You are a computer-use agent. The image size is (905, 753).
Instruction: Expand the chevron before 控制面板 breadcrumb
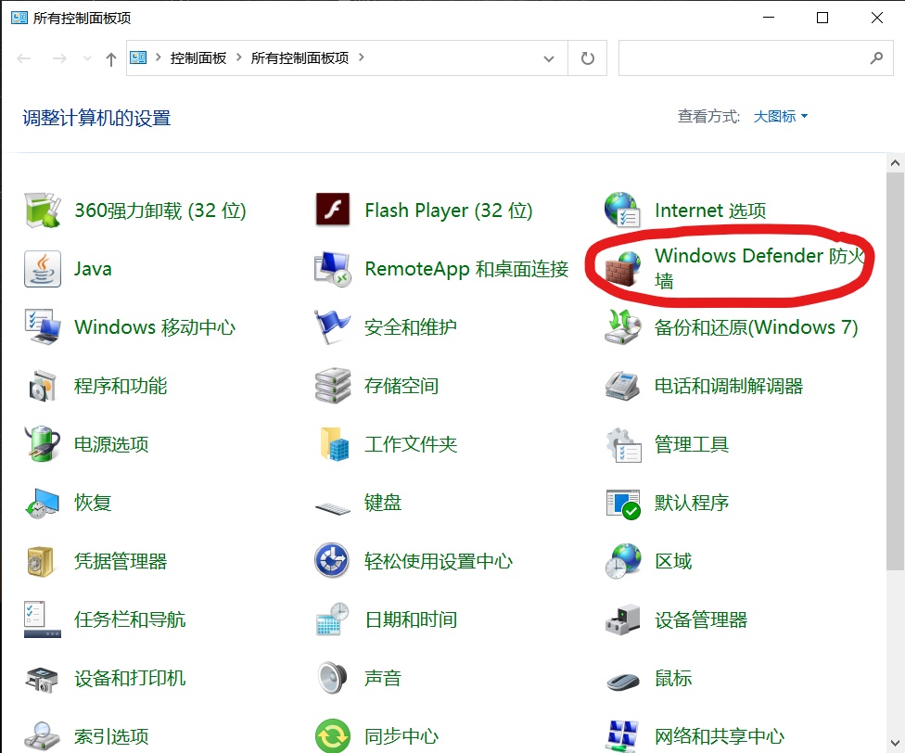pyautogui.click(x=158, y=57)
